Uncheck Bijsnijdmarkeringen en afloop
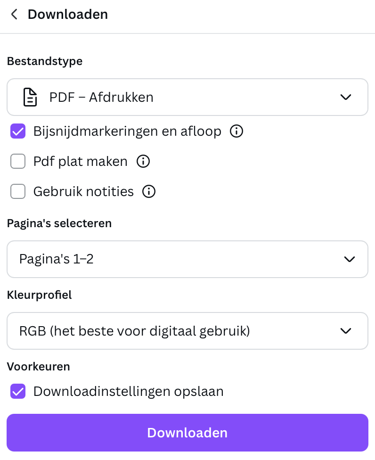The width and height of the screenshot is (375, 460). [x=17, y=131]
